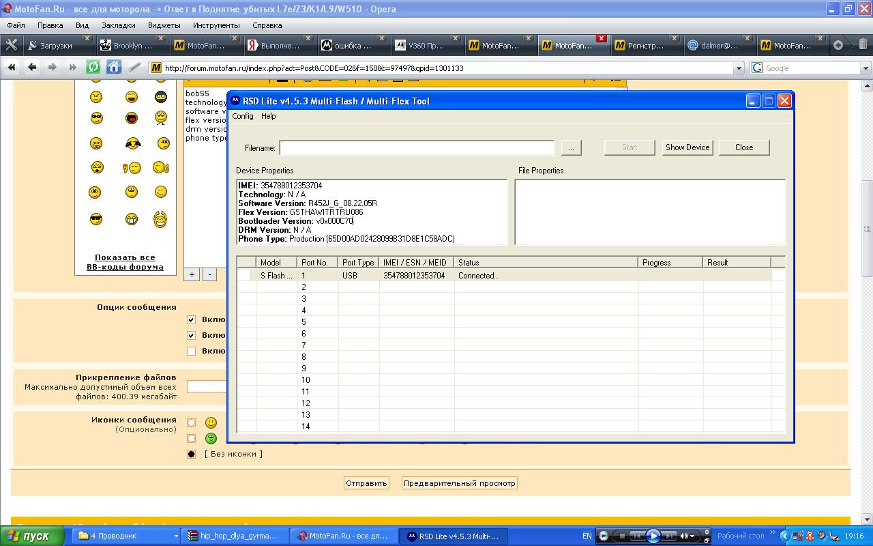Close the active MotoFan tab with red X

coord(601,38)
